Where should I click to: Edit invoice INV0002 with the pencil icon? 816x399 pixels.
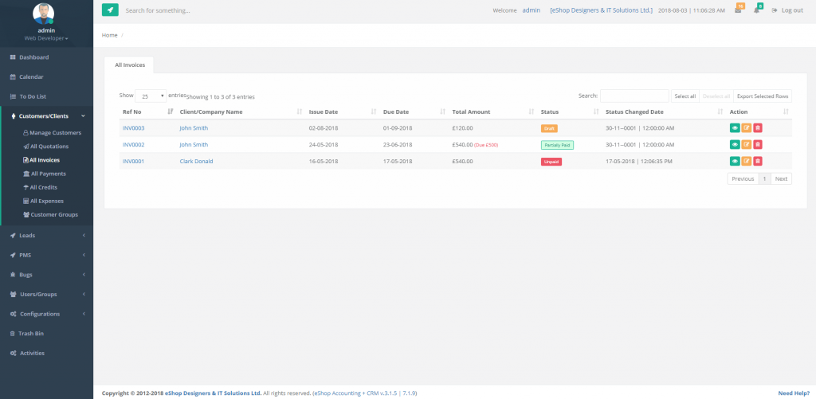(746, 144)
